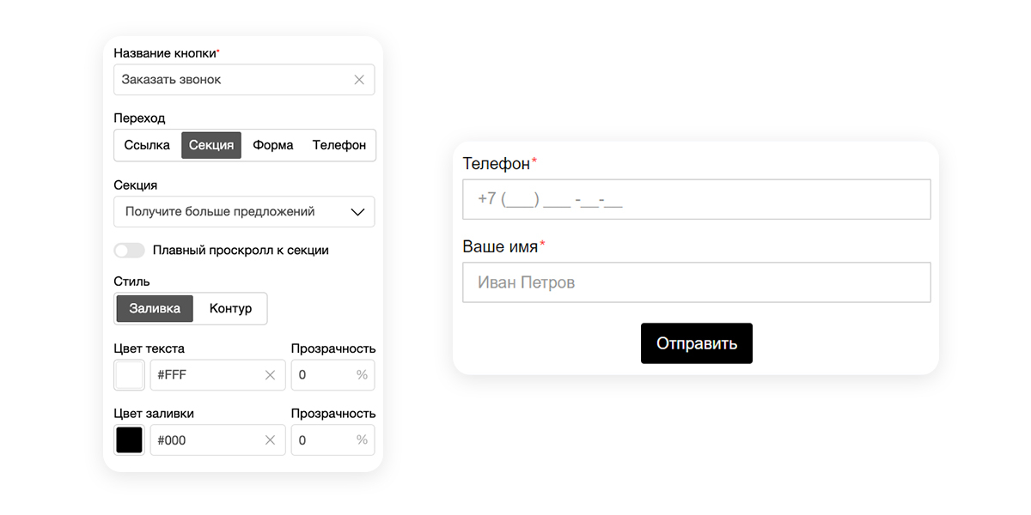The width and height of the screenshot is (1031, 515).
Task: Select the Ссылка transition option
Action: [x=147, y=145]
